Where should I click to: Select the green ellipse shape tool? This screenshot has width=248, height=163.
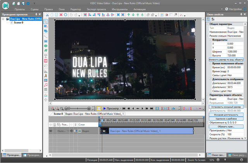[x=45, y=46]
